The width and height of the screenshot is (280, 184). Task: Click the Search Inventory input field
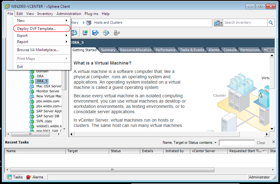click(x=245, y=23)
